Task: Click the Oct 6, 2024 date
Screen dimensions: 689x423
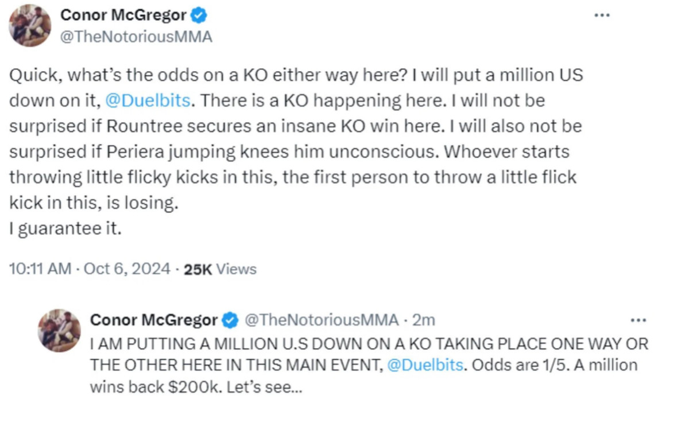Action: coord(127,269)
